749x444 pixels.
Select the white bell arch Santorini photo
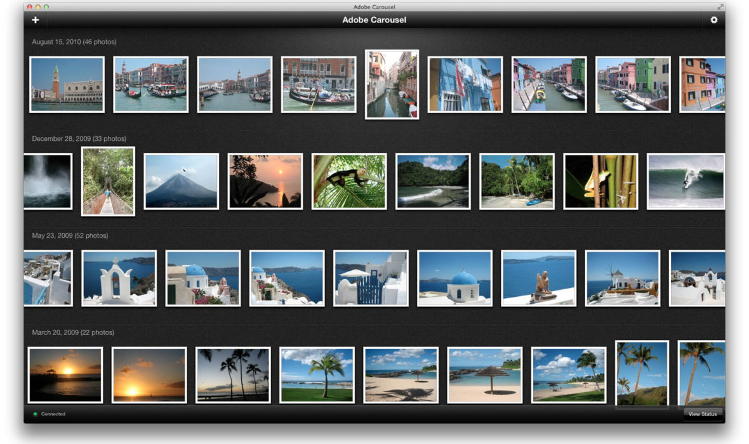point(119,278)
